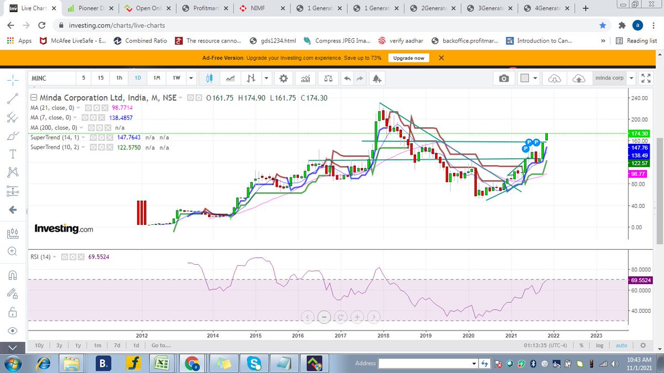Open the chart style dropdown arrow

(x=266, y=78)
